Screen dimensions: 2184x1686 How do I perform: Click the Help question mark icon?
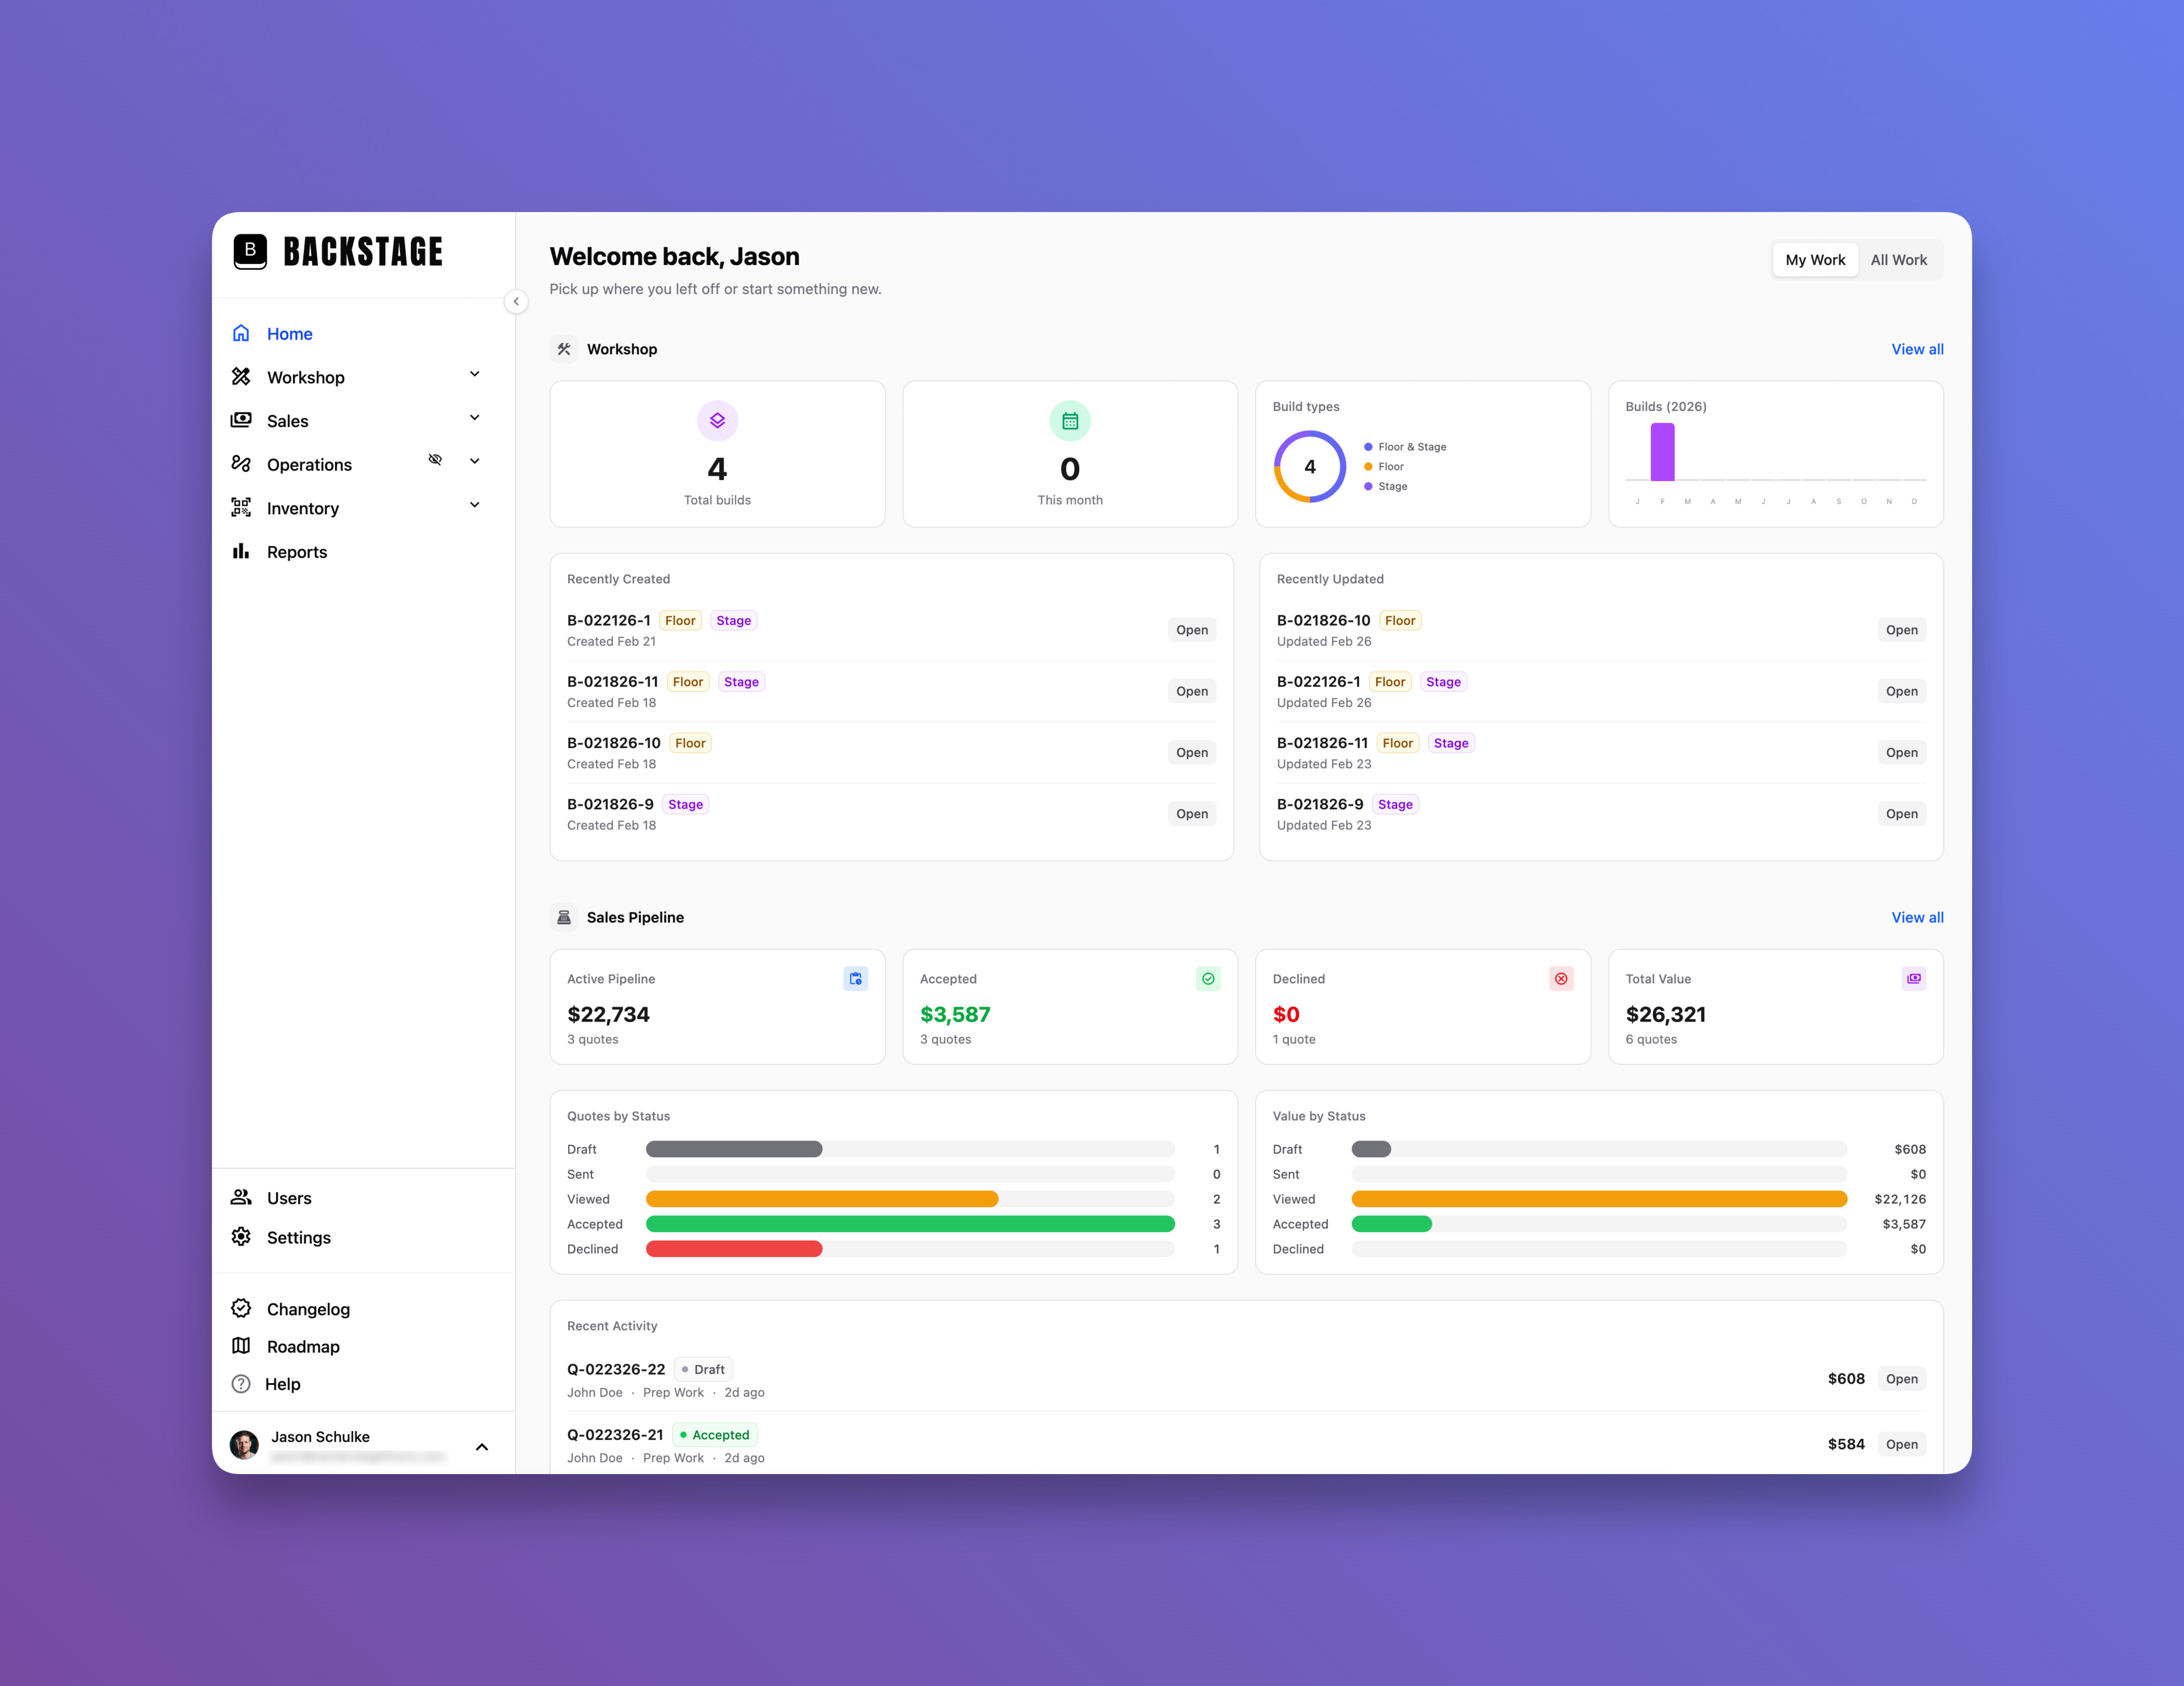241,1384
